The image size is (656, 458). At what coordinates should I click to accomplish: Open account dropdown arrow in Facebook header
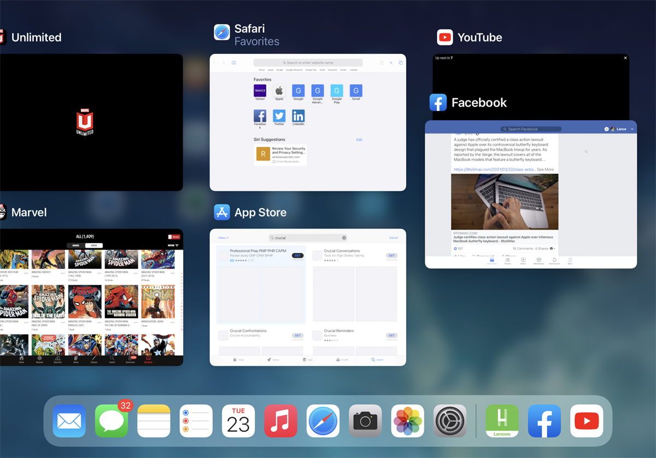[x=632, y=129]
